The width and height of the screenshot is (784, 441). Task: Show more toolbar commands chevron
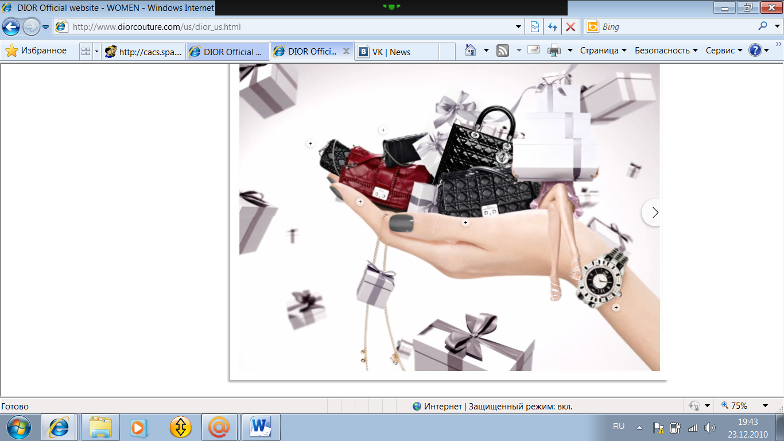point(779,44)
